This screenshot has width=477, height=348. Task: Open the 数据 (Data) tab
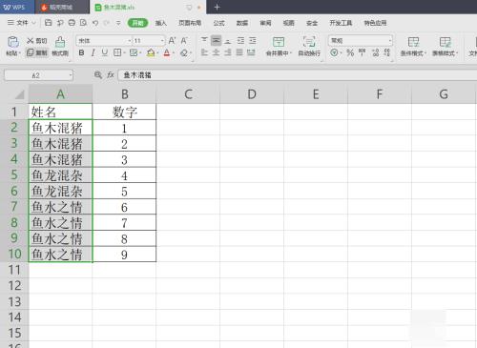(242, 23)
